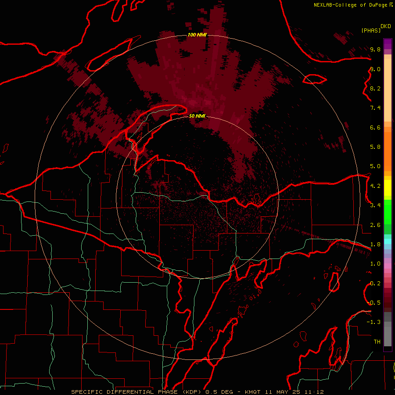Click the 2.6 legend value
The height and width of the screenshot is (395, 395).
click(x=375, y=225)
